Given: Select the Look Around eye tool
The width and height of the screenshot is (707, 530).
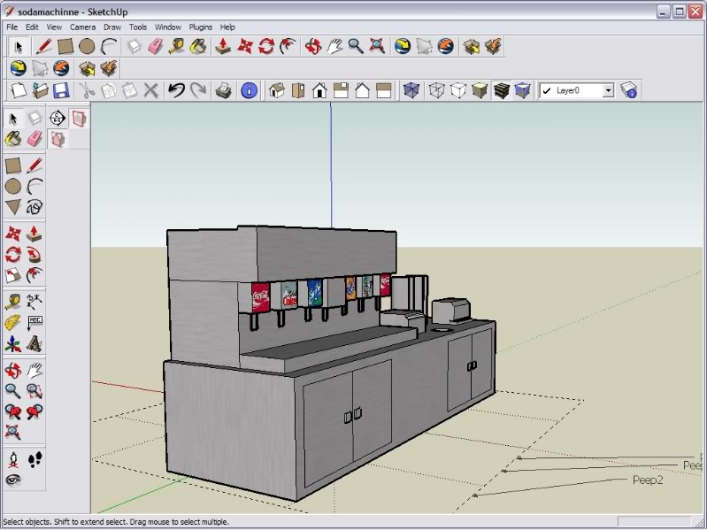Looking at the screenshot, I should [x=13, y=480].
